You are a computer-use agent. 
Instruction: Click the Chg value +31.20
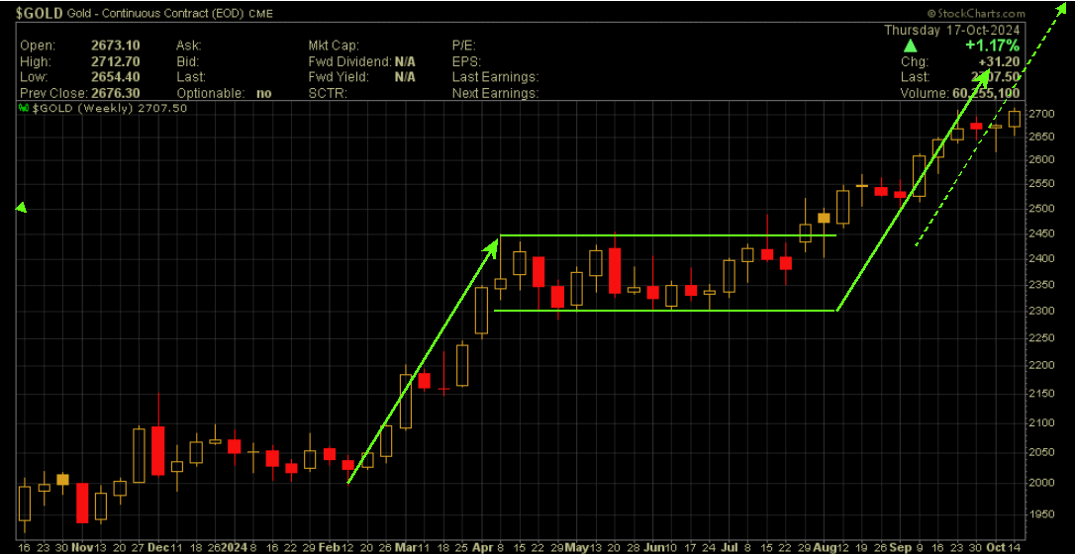(1000, 61)
